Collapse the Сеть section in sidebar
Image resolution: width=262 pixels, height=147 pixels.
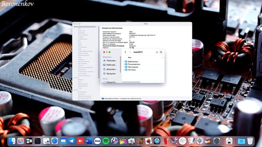coord(75,78)
